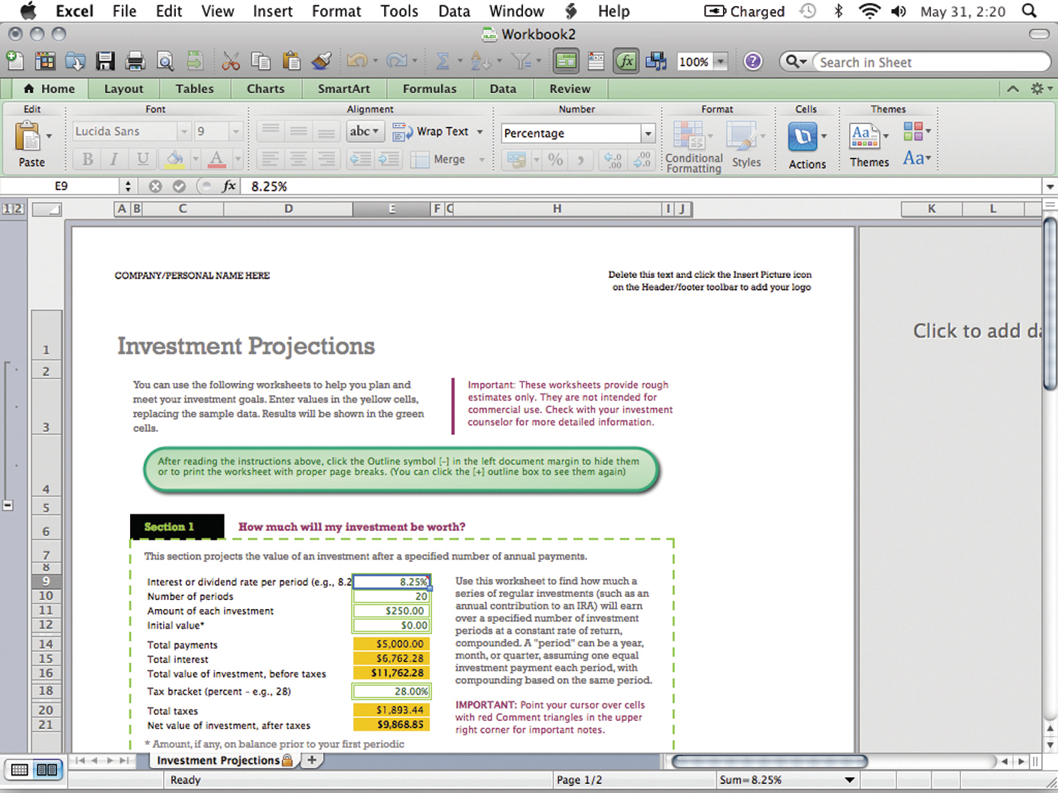
Task: Click the Paste clipboard in ribbon
Action: coord(29,137)
